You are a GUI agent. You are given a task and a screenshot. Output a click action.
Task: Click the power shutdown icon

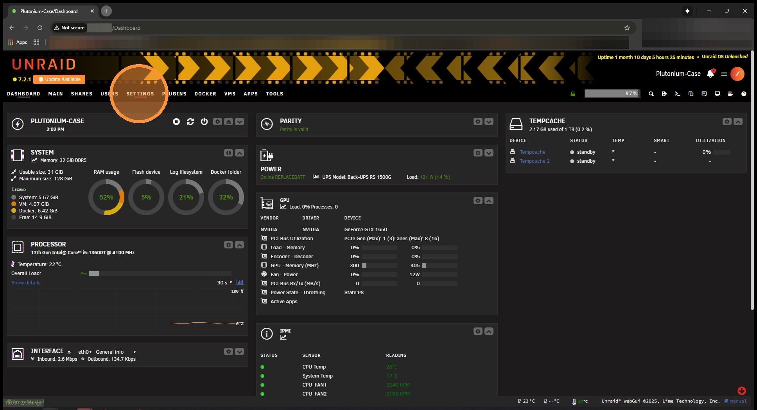click(204, 122)
